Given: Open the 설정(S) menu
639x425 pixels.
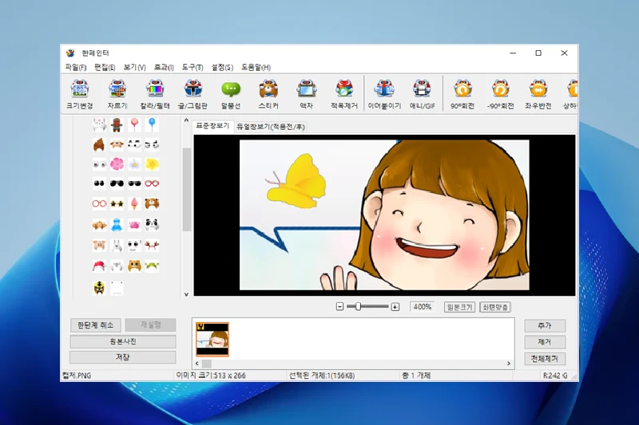Looking at the screenshot, I should click(222, 67).
